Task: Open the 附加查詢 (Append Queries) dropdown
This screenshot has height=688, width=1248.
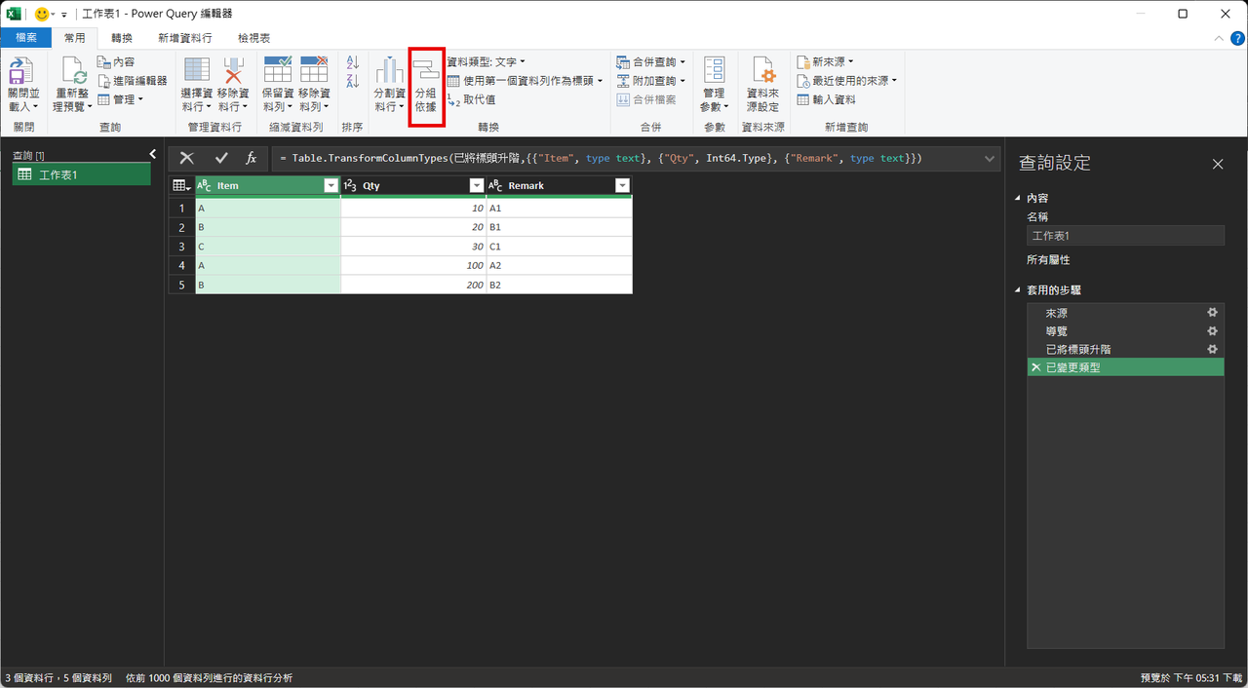Action: click(650, 81)
